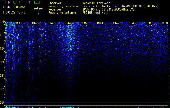Click the 0.7 kHz axis label
This screenshot has width=170, height=108.
point(2,89)
